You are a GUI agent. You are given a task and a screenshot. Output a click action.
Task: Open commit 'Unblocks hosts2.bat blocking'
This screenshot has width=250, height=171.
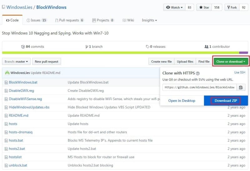[x=90, y=165]
